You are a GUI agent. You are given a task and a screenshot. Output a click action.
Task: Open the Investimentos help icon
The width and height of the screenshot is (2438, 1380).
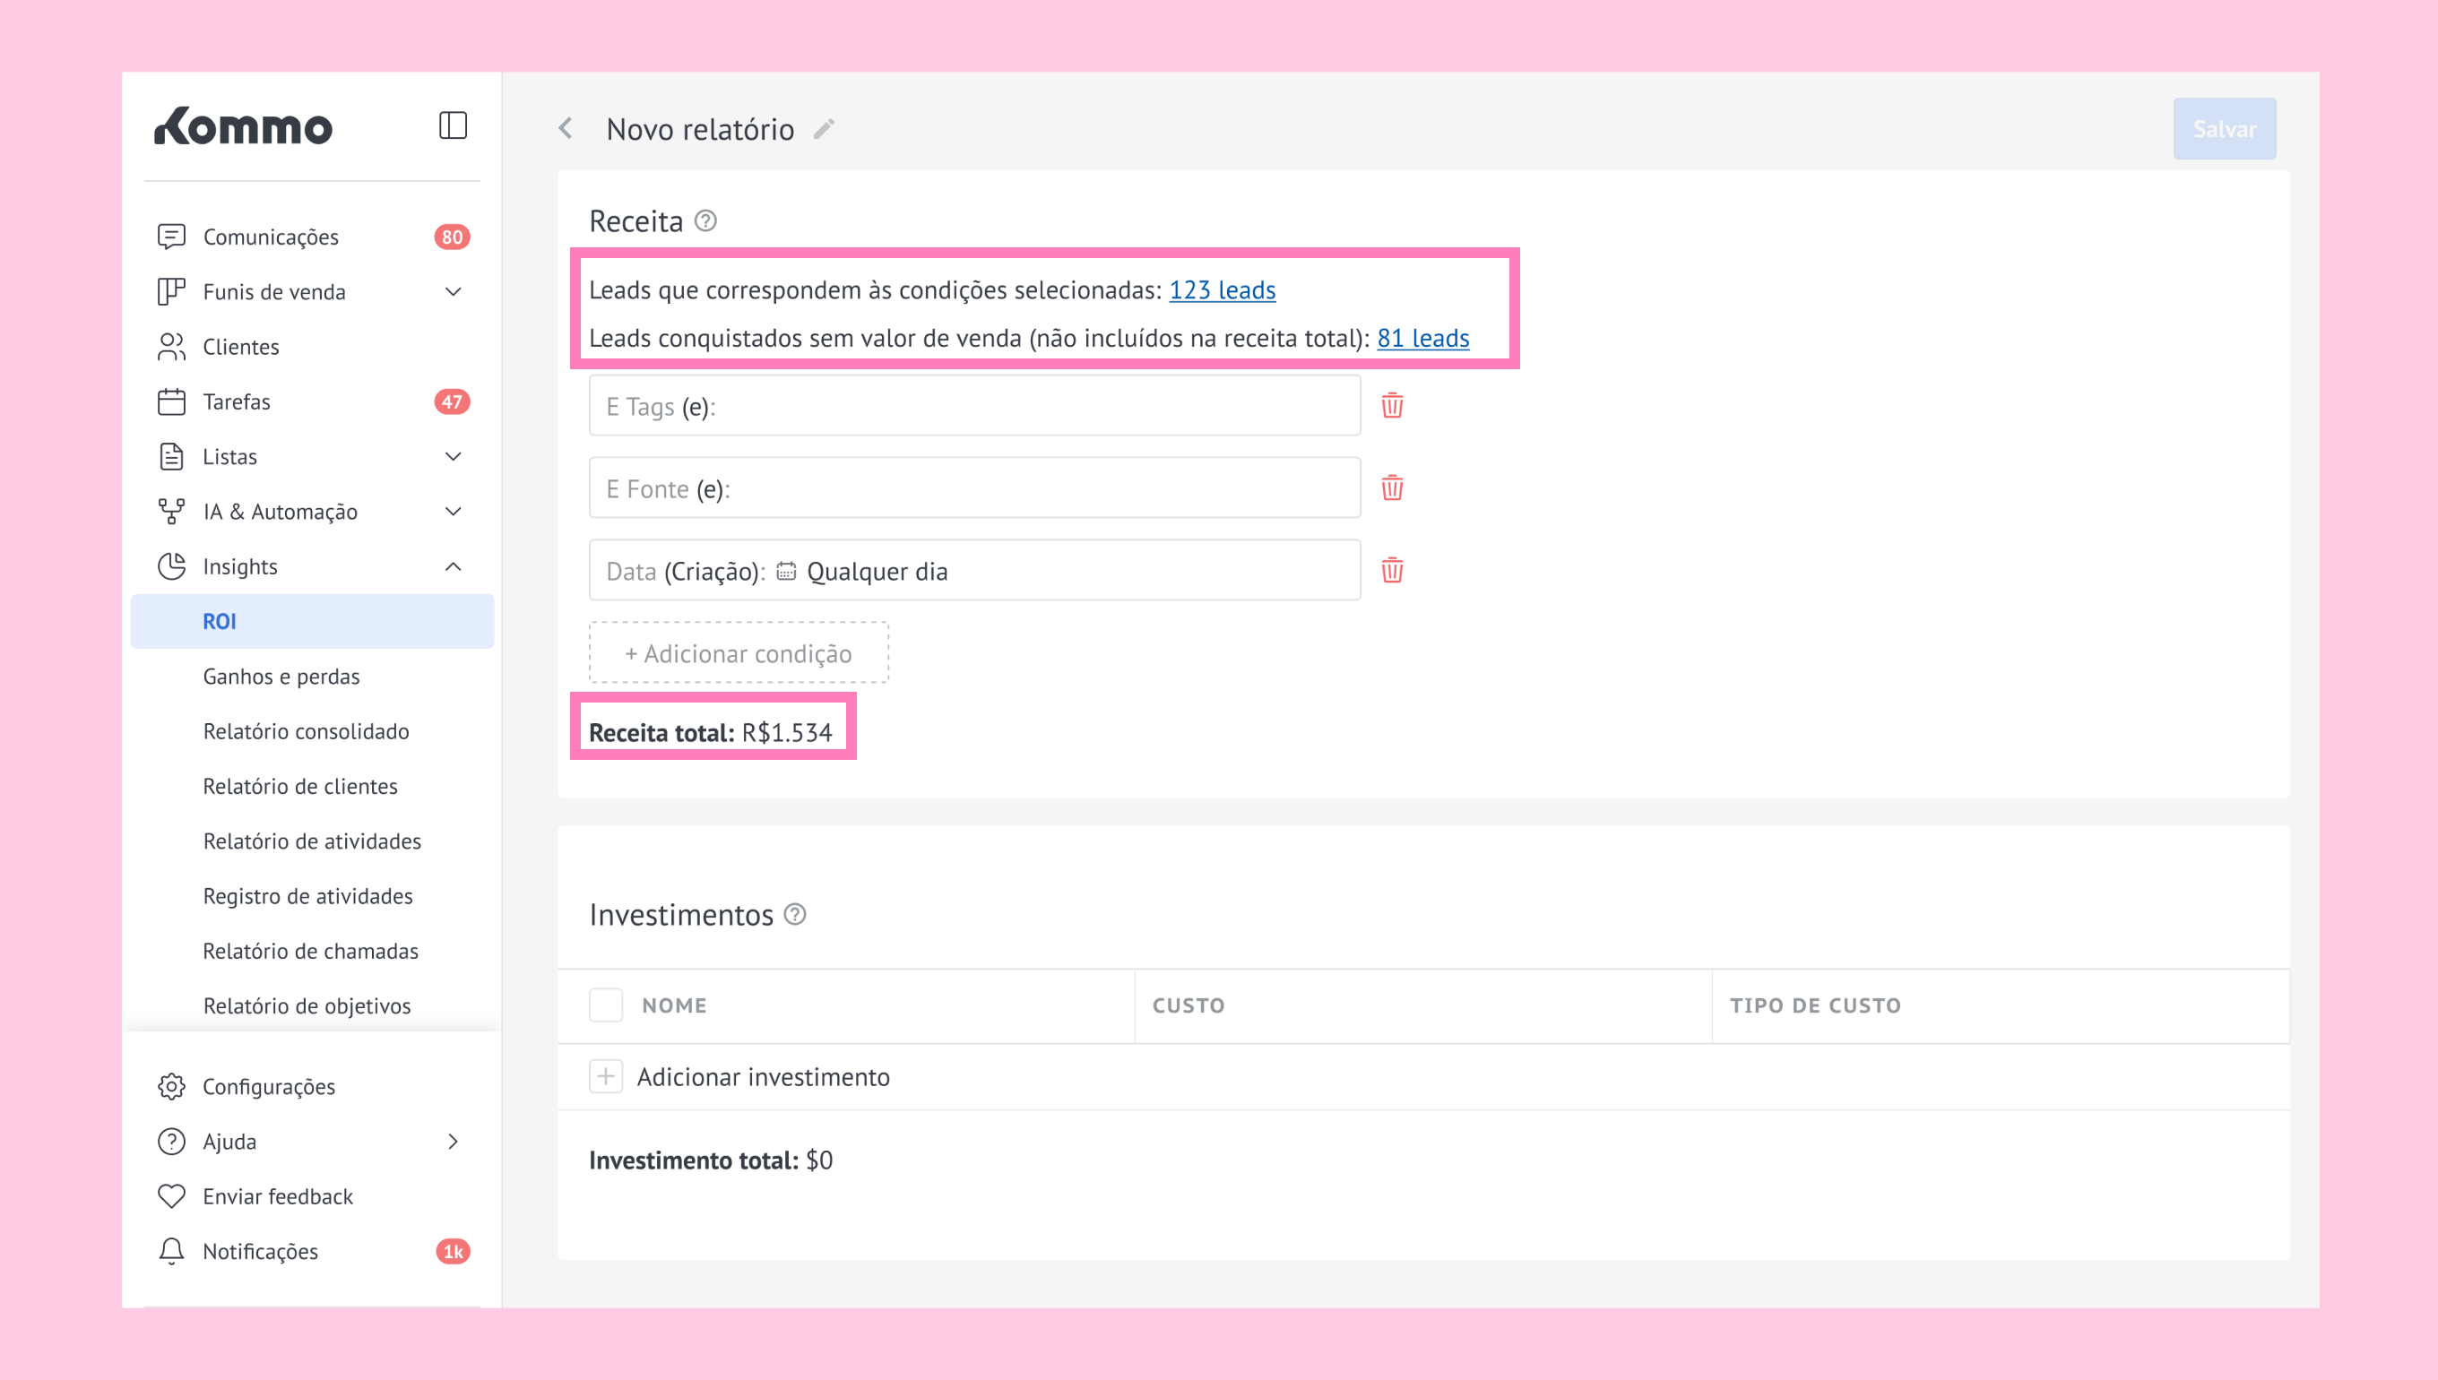tap(795, 915)
